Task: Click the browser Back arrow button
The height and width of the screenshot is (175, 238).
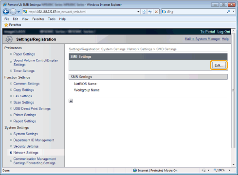Action: [6, 12]
